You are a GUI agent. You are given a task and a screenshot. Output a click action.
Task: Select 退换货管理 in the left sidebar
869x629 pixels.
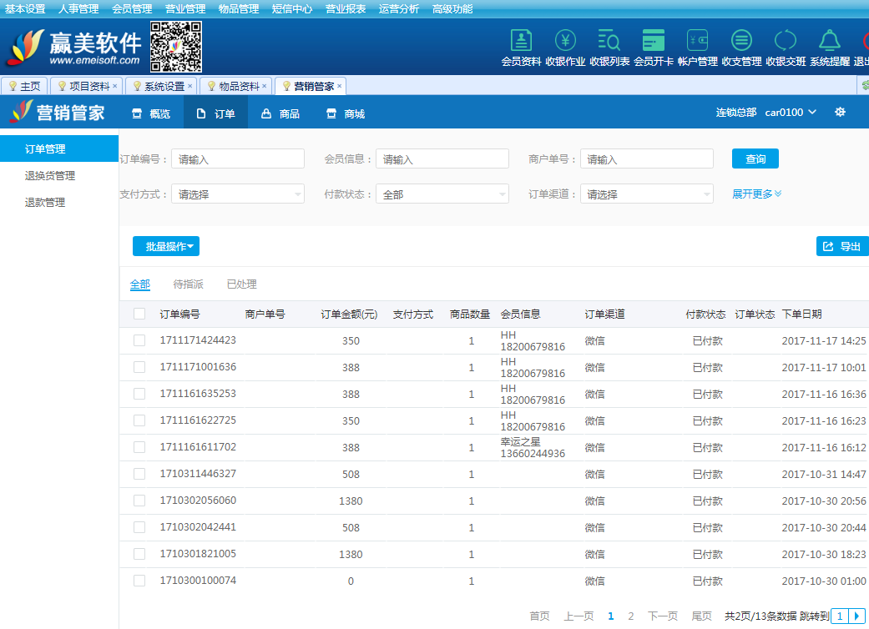point(50,176)
